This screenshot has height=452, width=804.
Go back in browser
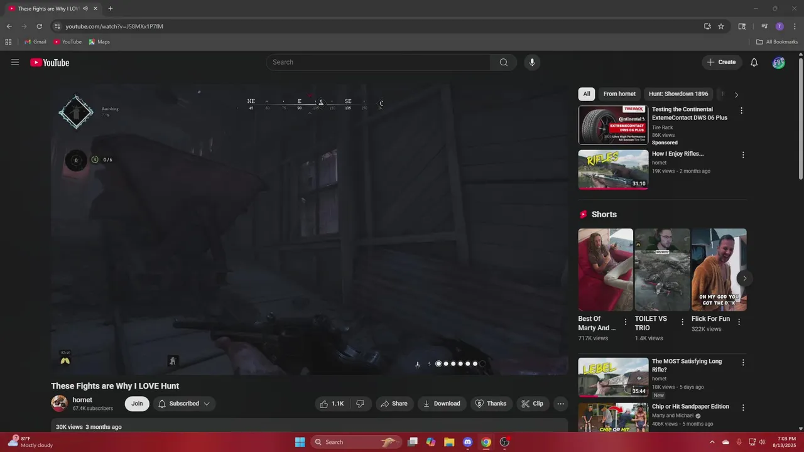(x=9, y=26)
